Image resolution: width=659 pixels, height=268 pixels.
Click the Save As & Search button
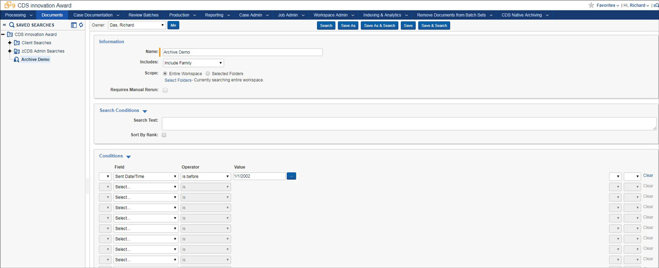[x=379, y=25]
